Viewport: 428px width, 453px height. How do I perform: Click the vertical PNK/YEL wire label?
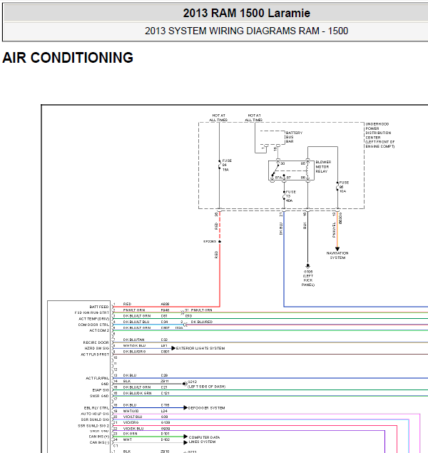[334, 230]
